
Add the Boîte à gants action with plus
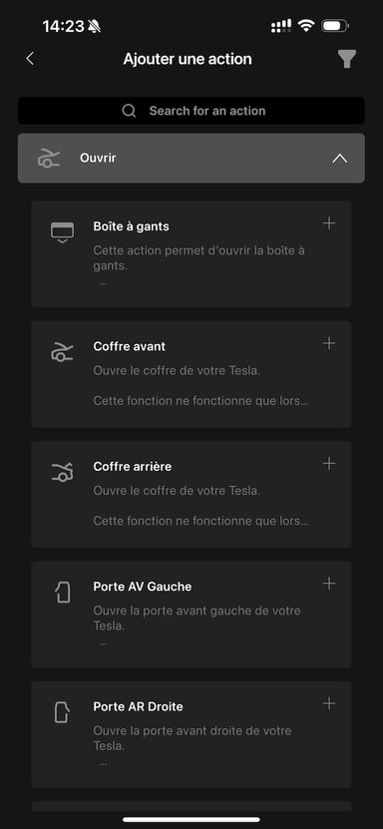click(329, 223)
